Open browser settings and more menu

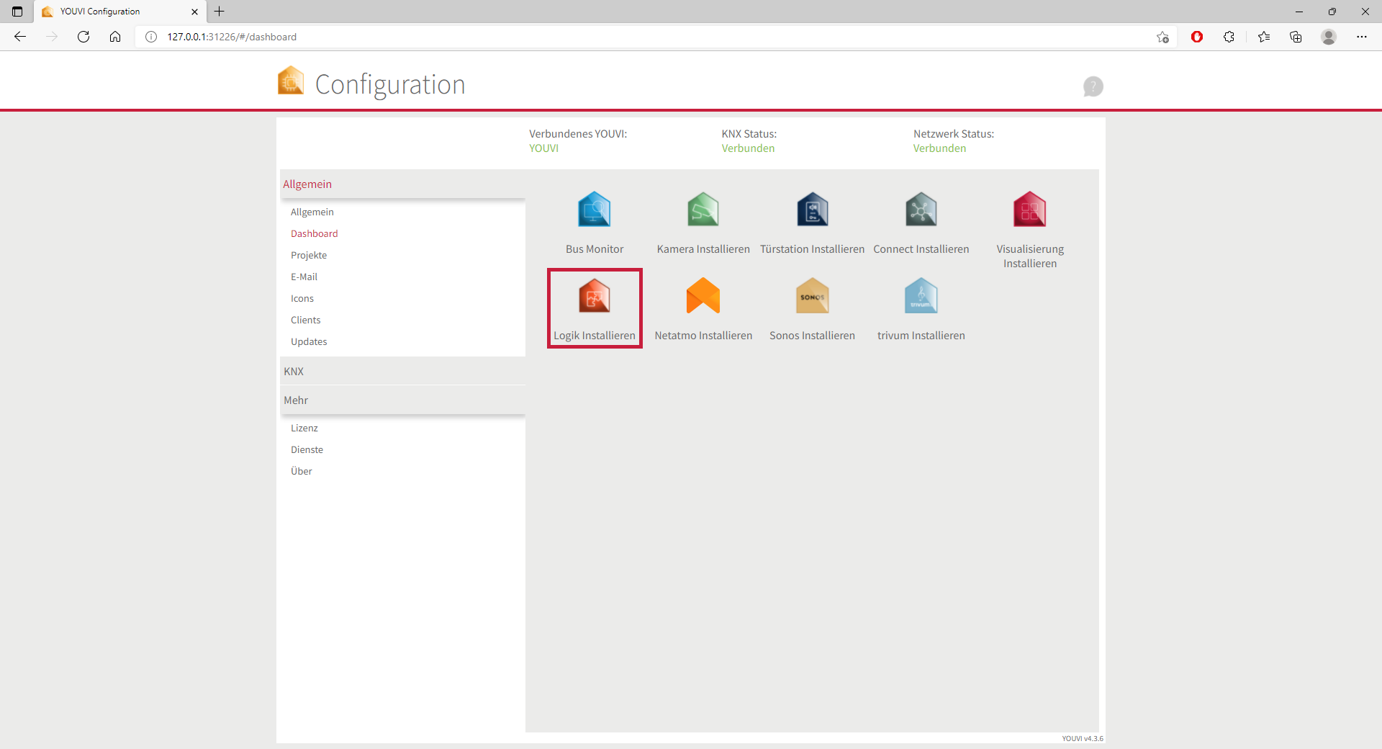1362,37
